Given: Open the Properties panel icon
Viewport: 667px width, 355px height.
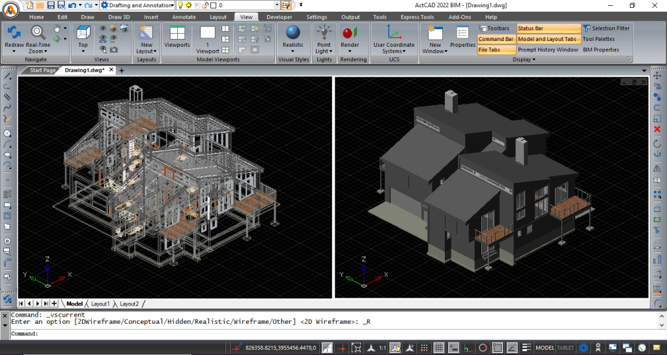Looking at the screenshot, I should 462,34.
